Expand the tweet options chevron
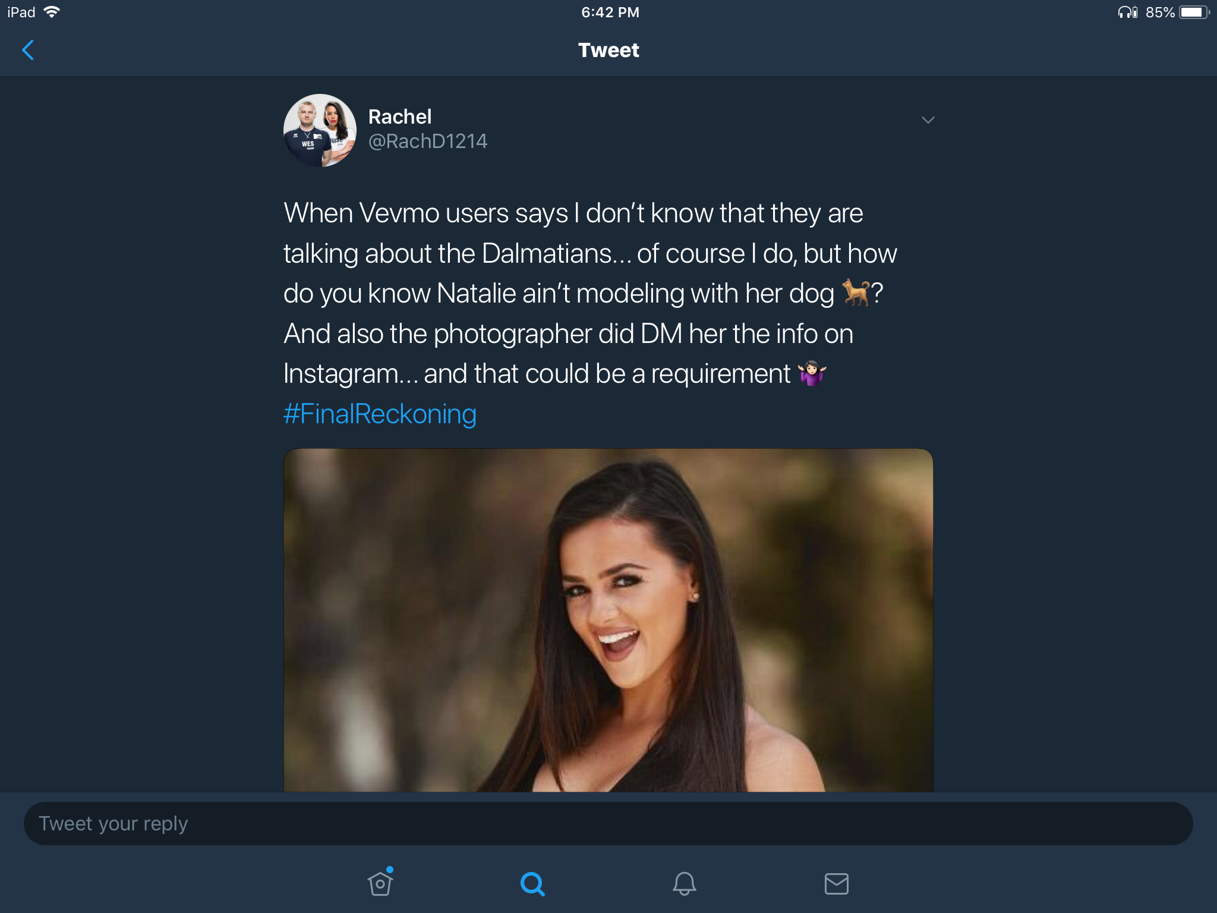This screenshot has height=913, width=1217. tap(928, 120)
